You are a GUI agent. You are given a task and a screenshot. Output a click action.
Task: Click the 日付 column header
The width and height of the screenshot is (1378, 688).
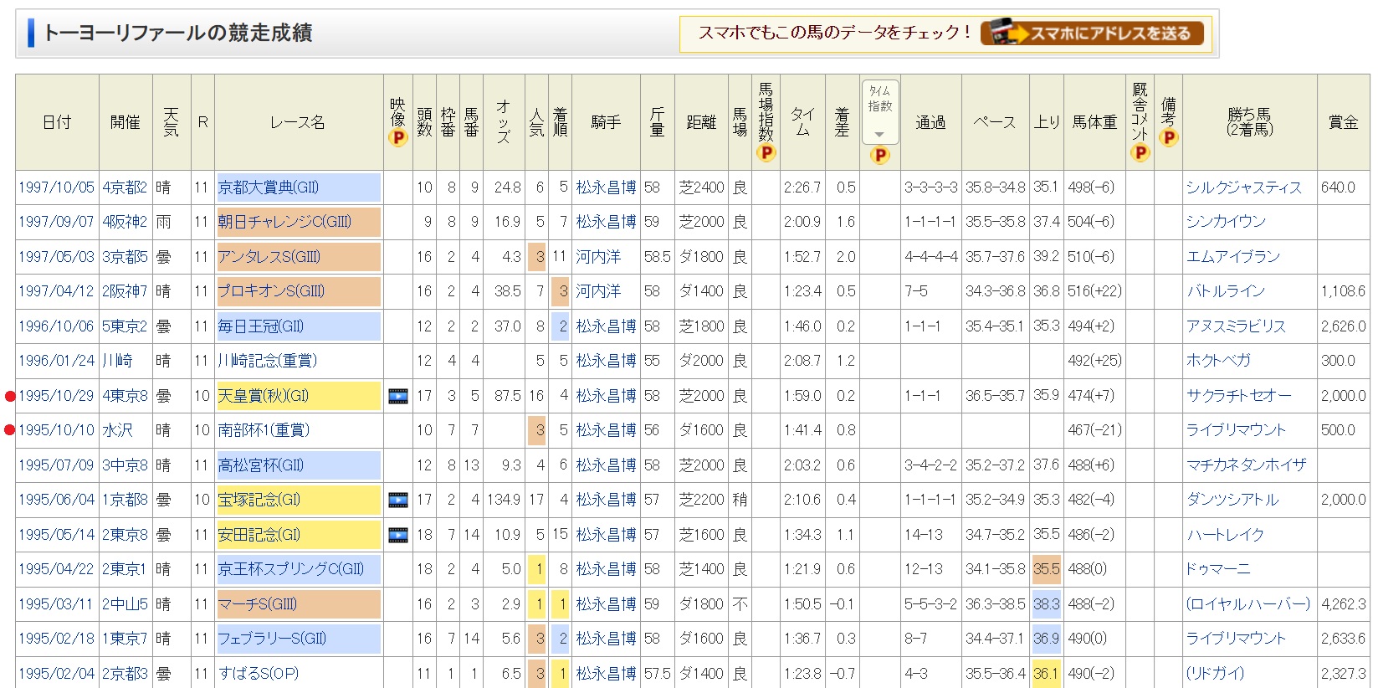(x=57, y=122)
